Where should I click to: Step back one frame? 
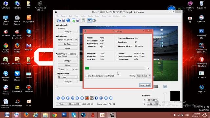(68, 98)
